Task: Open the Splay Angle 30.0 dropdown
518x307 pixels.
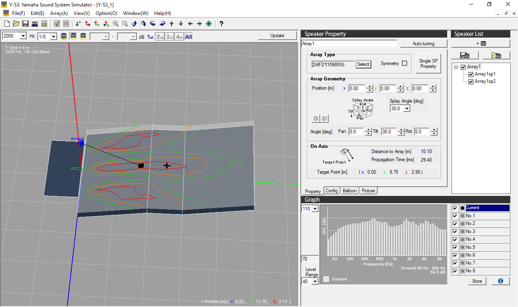Action: tap(407, 109)
